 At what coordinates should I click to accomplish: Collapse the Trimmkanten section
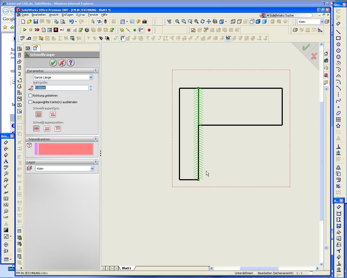95,139
